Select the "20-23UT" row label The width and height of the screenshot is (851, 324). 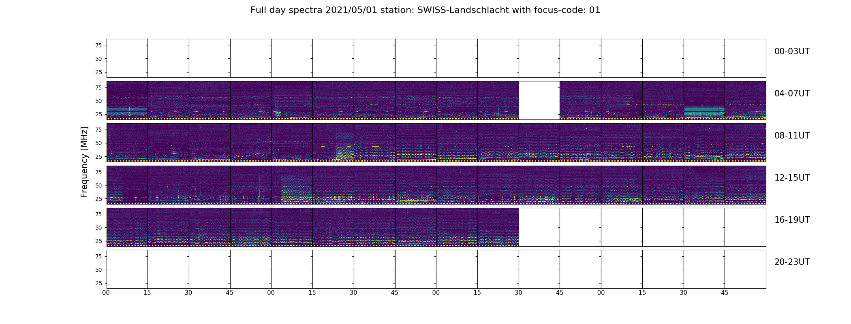(792, 262)
